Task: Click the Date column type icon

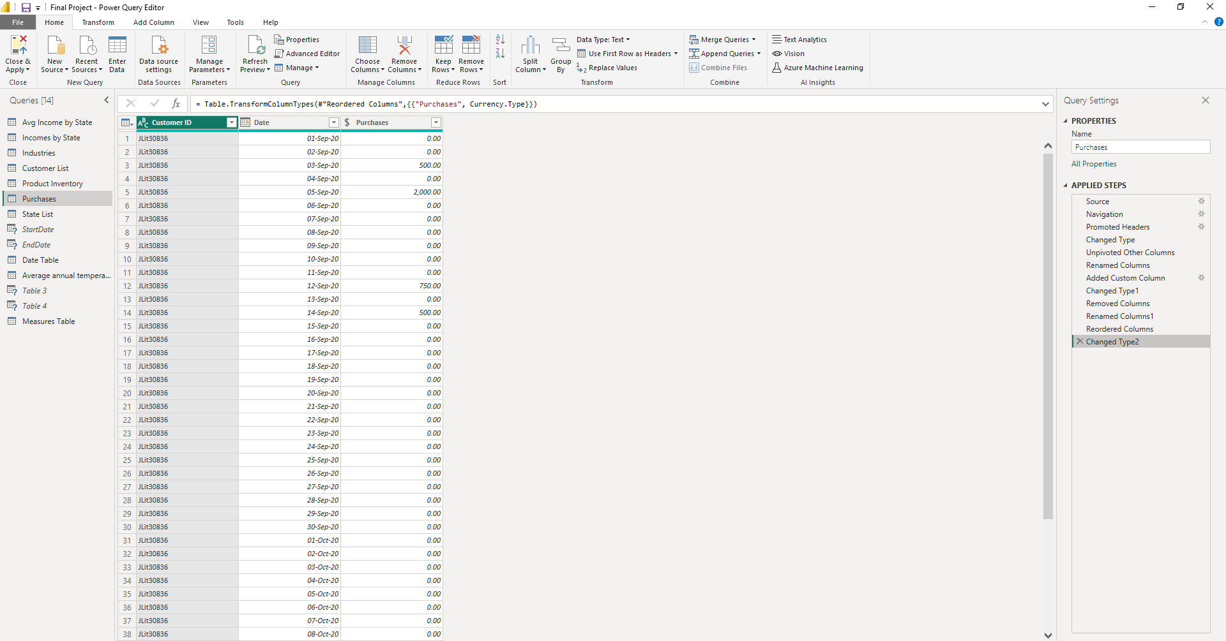Action: click(246, 122)
